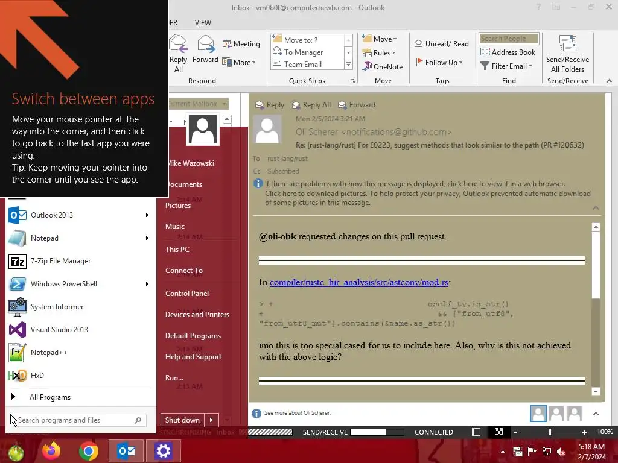
Task: Open Devices and Printers
Action: click(x=197, y=315)
